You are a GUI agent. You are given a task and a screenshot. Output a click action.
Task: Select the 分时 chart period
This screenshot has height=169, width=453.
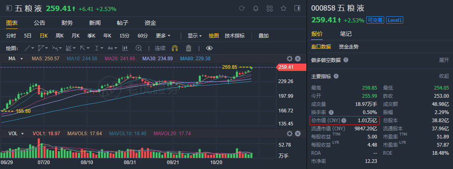[x=11, y=36]
